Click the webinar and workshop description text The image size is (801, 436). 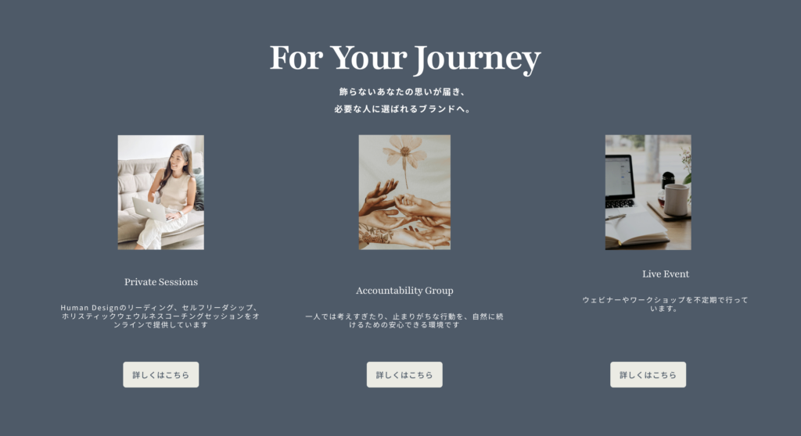[665, 304]
